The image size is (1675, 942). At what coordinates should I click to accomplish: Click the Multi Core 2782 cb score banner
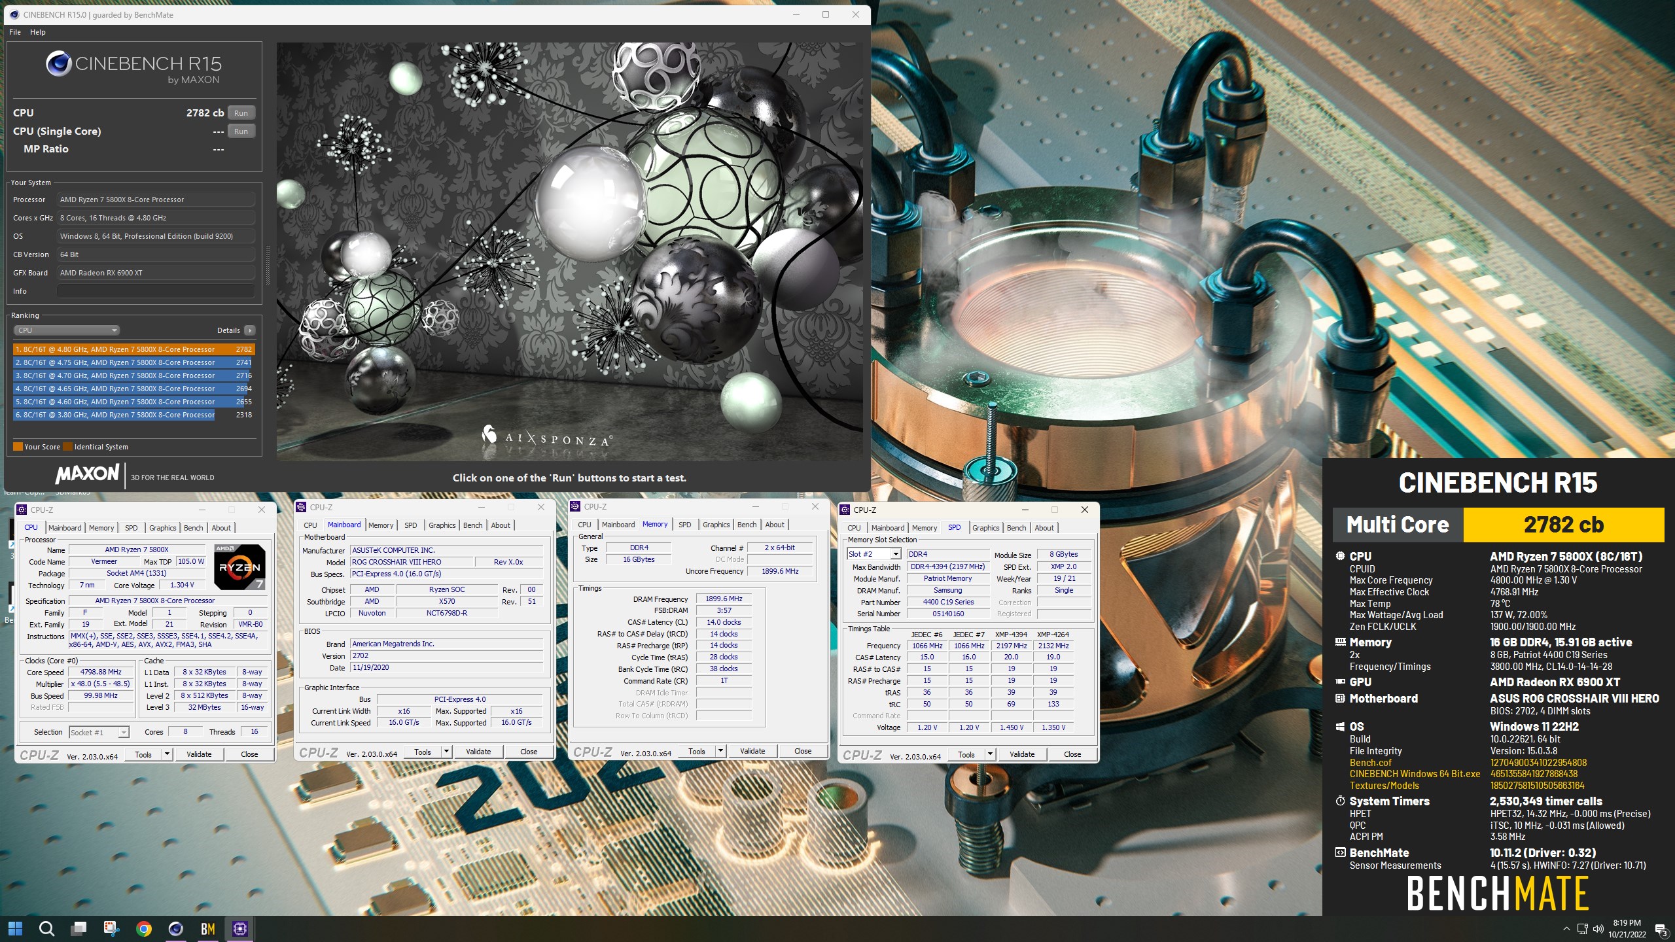pos(1498,525)
